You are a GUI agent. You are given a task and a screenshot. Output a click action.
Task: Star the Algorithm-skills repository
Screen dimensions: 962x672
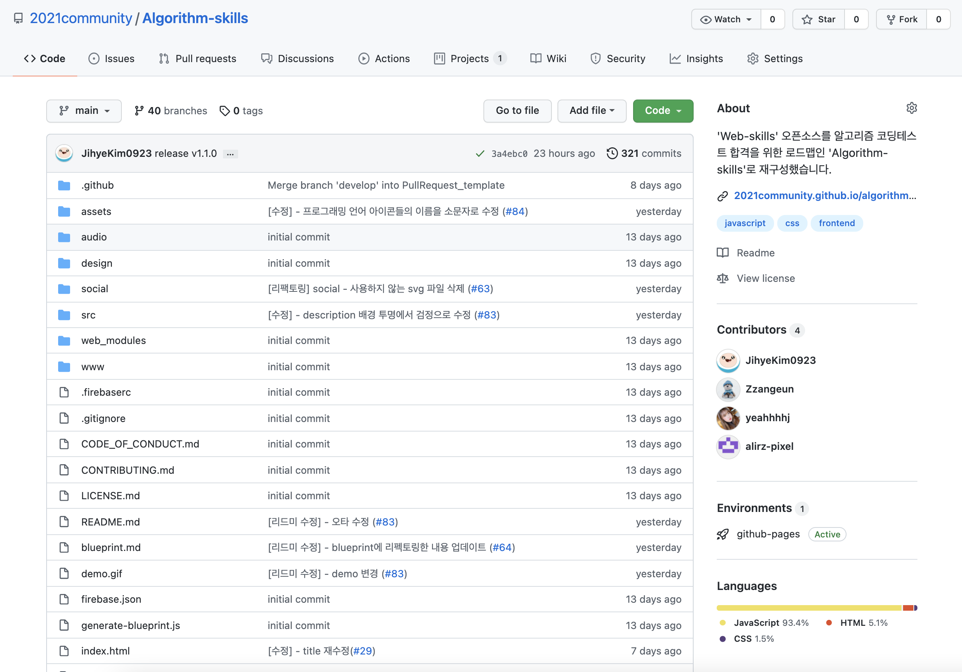[x=818, y=19]
